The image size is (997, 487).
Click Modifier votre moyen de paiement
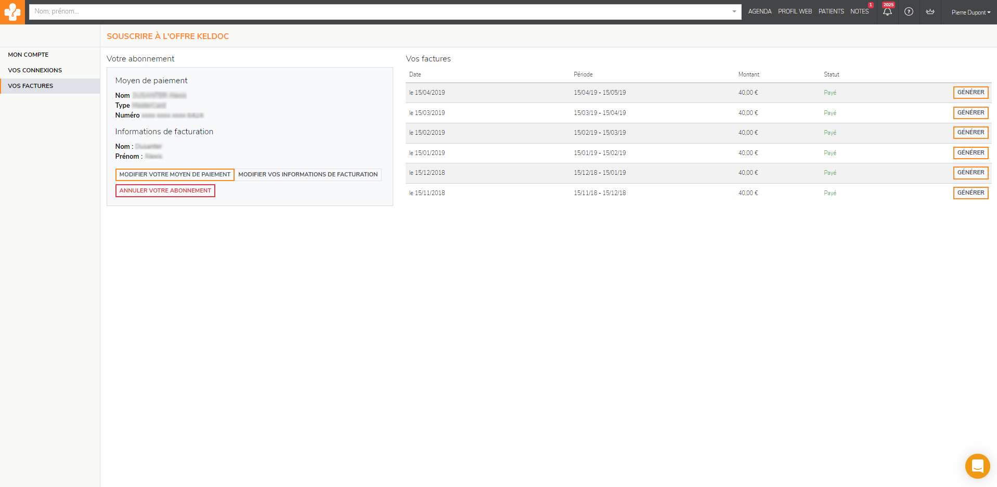[175, 175]
